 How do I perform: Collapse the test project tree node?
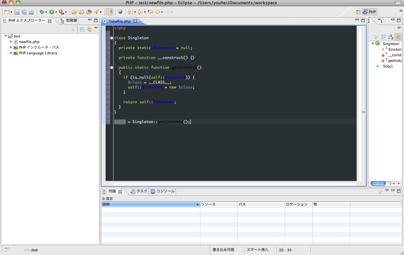click(6, 36)
